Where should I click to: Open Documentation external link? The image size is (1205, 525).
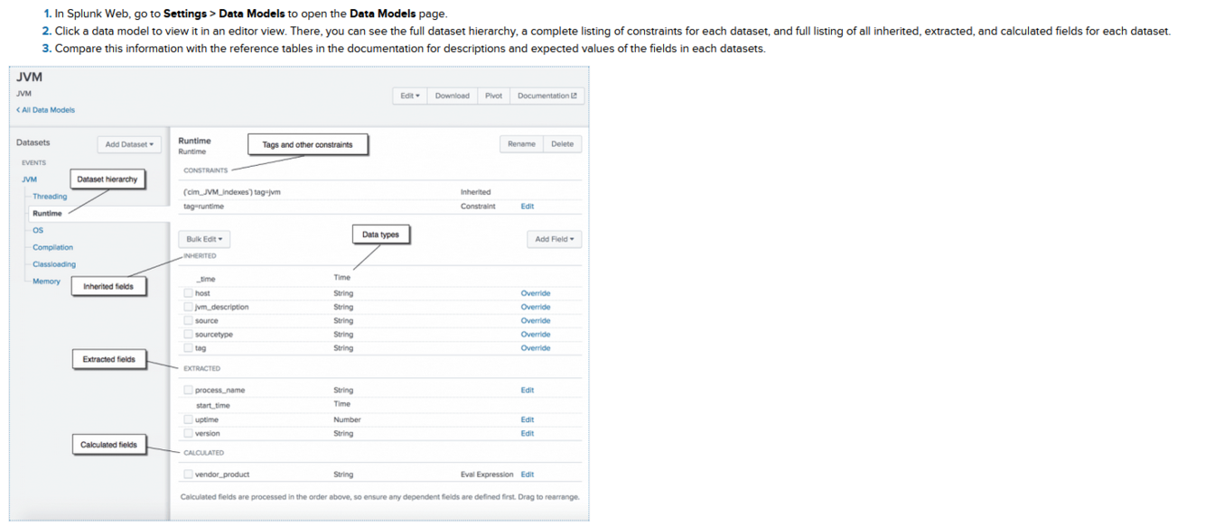(547, 96)
